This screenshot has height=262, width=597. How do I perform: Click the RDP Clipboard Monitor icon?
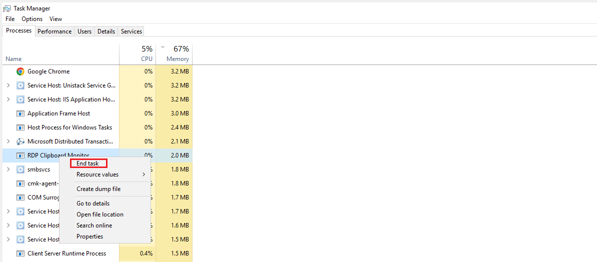pos(20,155)
